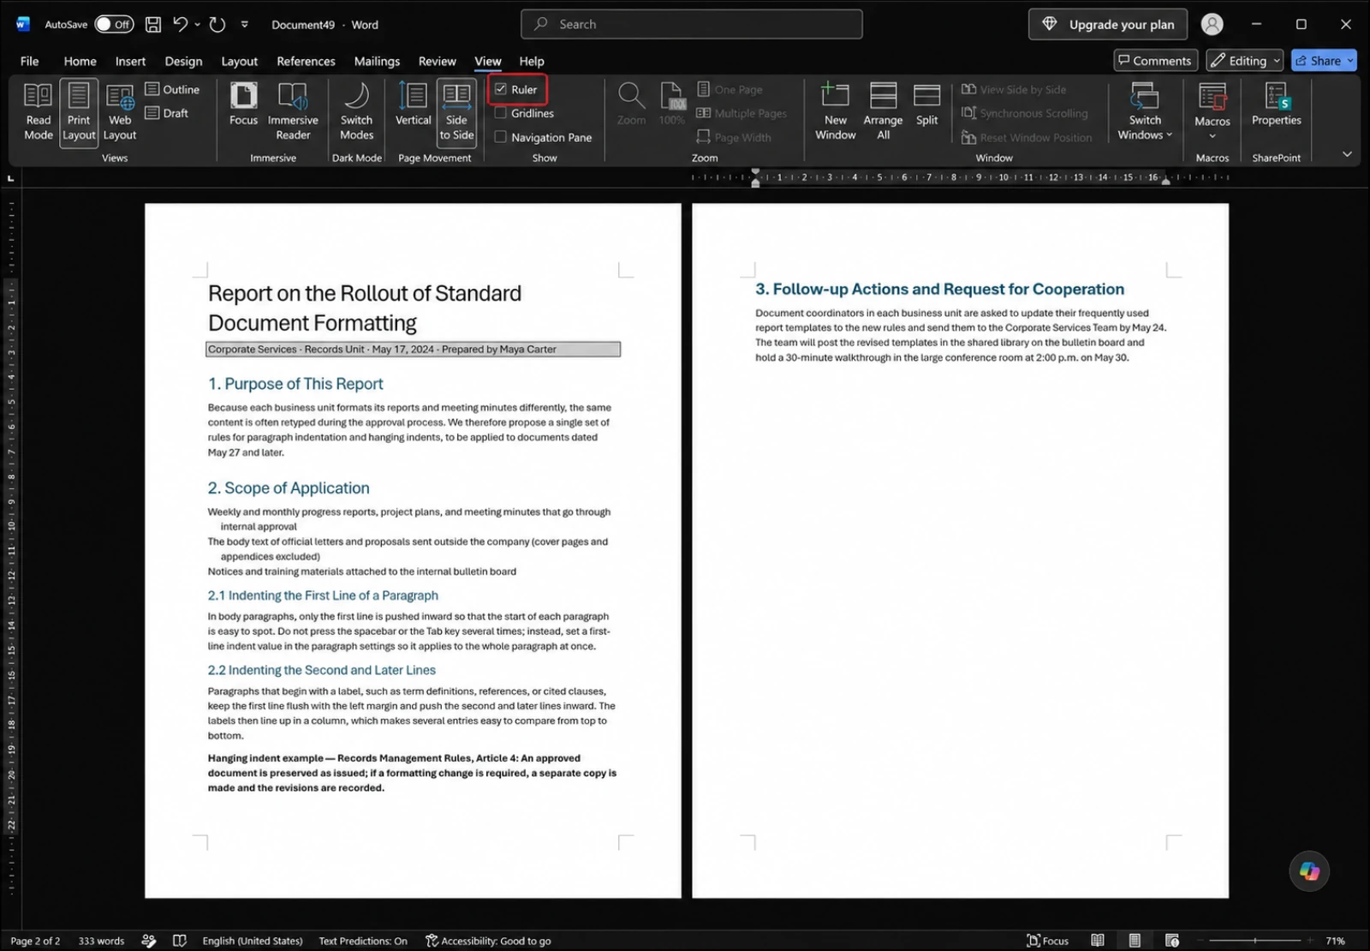
Task: Click Web Layout icon in status bar
Action: (1172, 941)
